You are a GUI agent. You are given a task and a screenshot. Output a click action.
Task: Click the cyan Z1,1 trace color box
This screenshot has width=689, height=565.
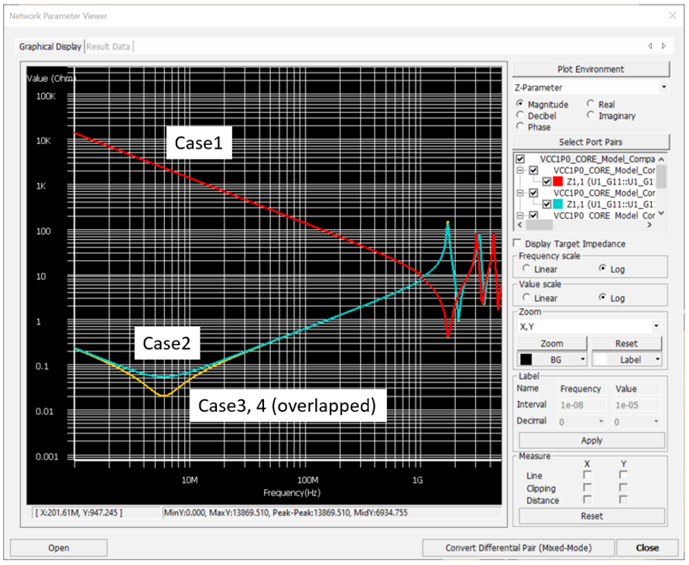(557, 204)
